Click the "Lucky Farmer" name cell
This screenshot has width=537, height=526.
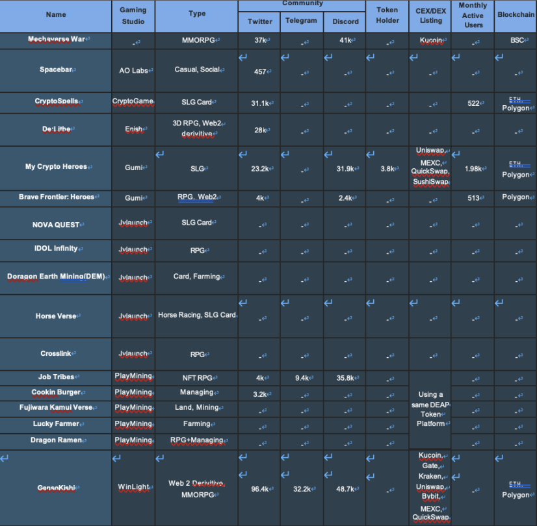(56, 424)
